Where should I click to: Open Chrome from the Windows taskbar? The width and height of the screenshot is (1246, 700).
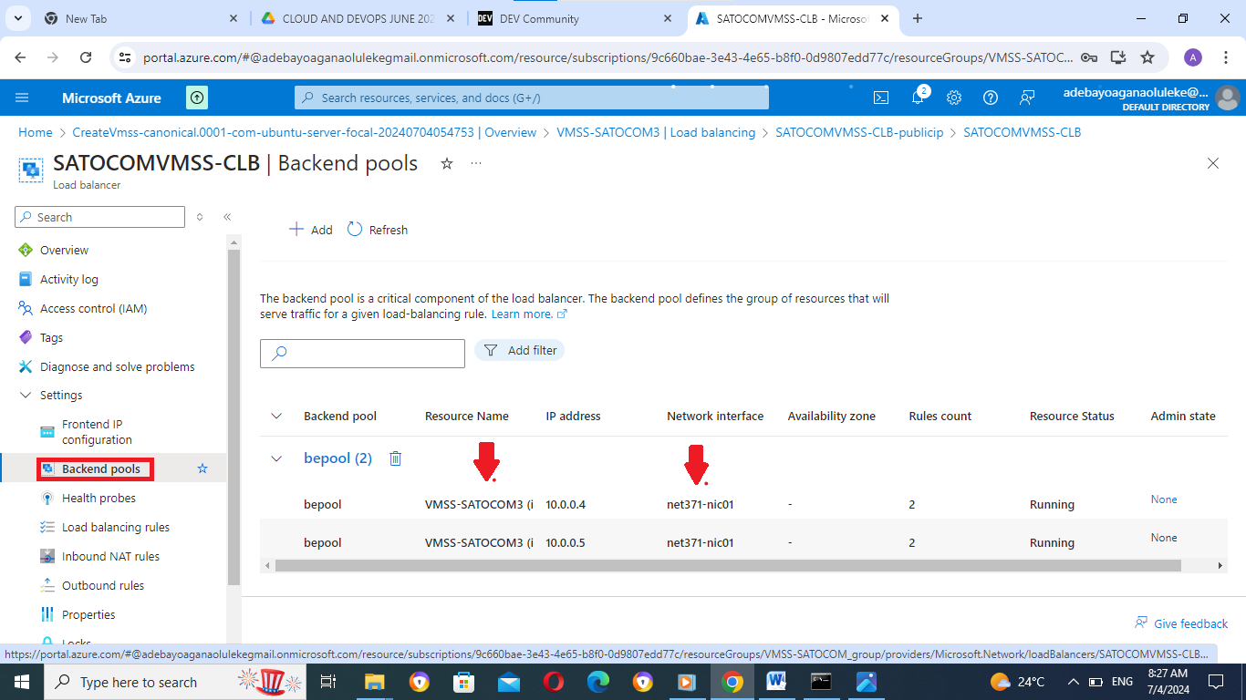[x=732, y=682]
